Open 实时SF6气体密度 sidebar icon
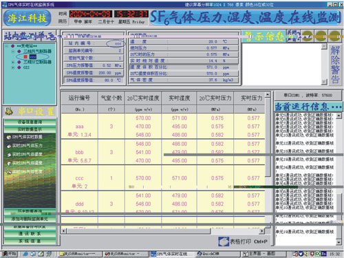 coord(9,172)
